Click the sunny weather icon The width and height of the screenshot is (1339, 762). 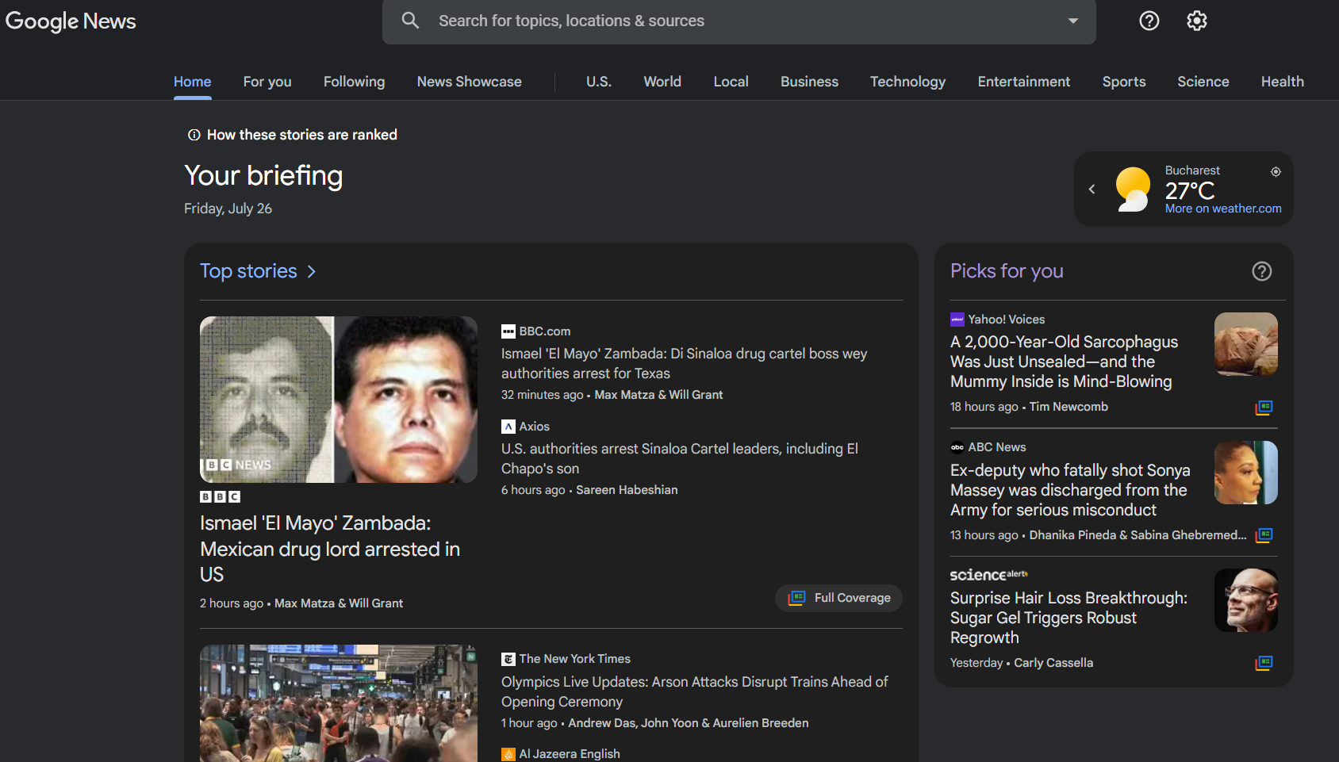1133,190
